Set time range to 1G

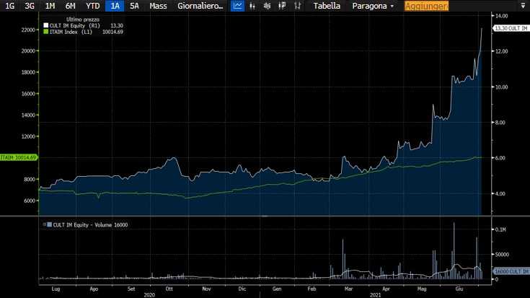[x=9, y=6]
